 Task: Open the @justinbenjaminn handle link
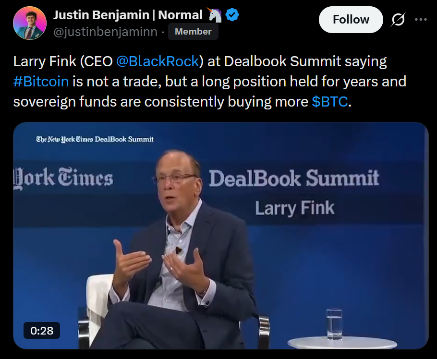105,32
